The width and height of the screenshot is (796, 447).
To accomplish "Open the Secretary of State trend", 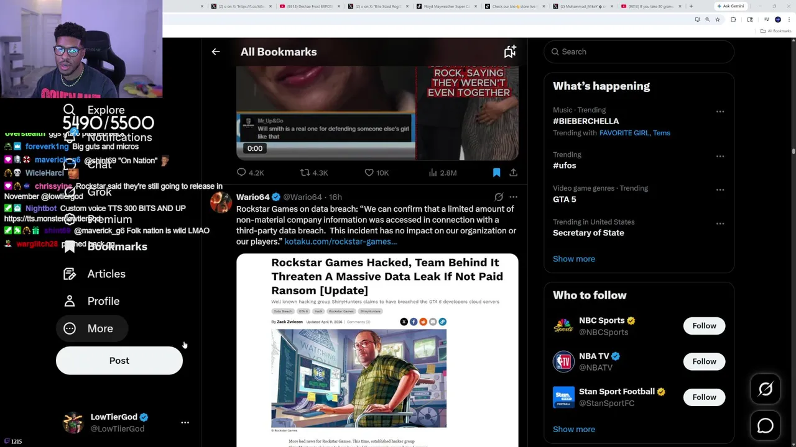I will (588, 233).
